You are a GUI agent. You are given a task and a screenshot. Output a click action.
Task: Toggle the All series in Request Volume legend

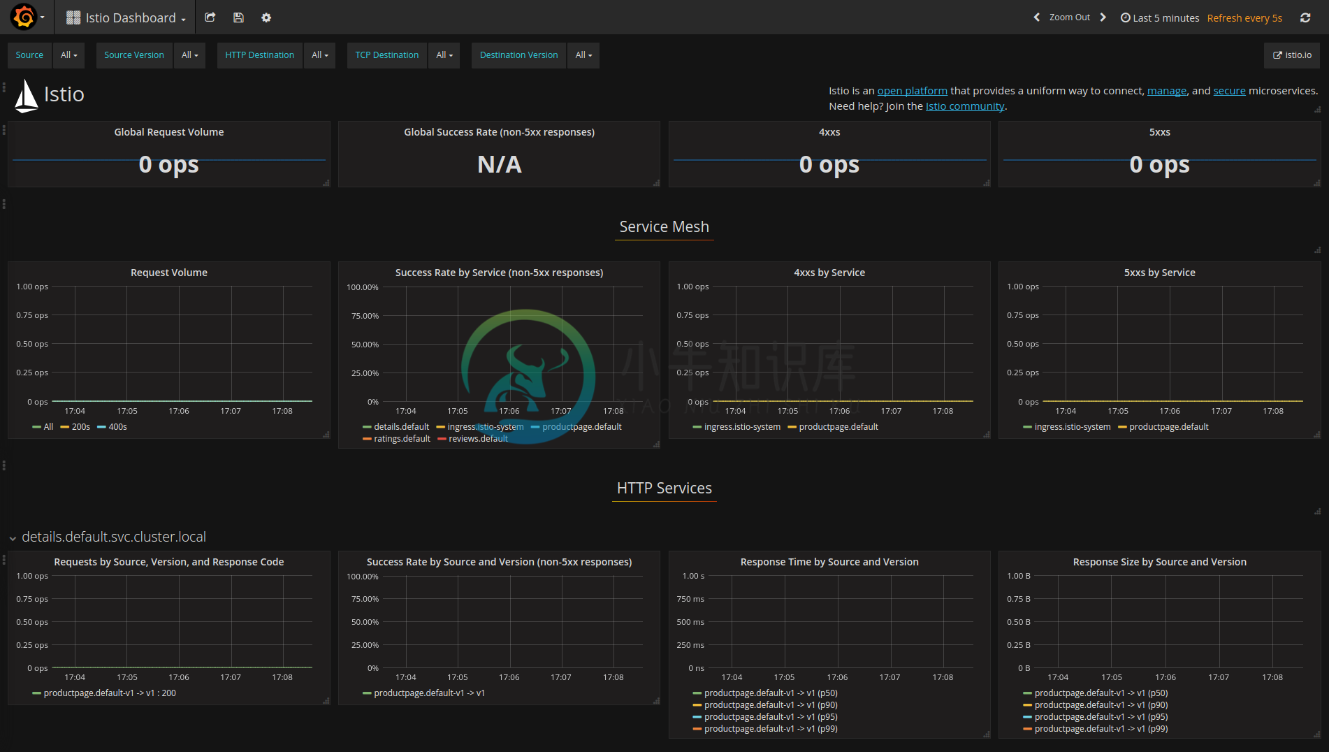48,427
